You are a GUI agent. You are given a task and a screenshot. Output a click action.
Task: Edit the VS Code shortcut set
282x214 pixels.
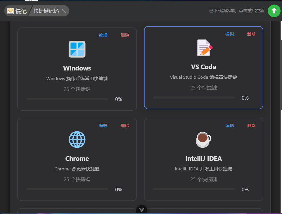pos(230,34)
